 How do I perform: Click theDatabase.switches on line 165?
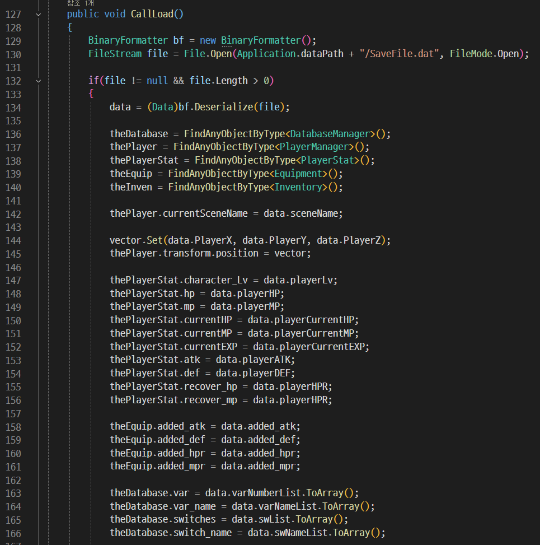point(163,519)
